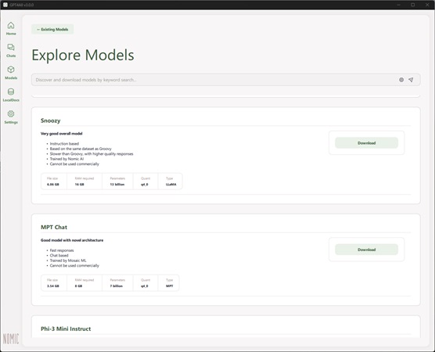The image size is (435, 352).
Task: Click 'Trained by Mosaic ML' bullet
Action: click(x=68, y=260)
